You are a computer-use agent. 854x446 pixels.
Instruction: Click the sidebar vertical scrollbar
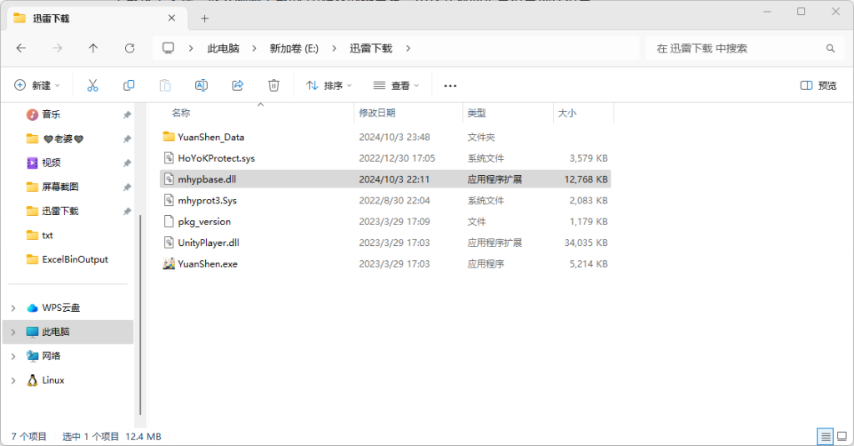point(140,313)
